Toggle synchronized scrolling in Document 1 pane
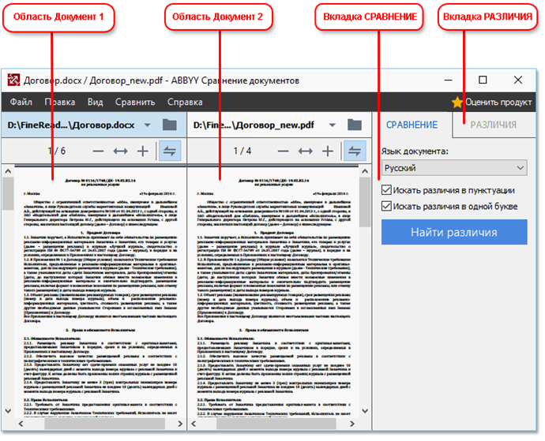 (x=170, y=151)
